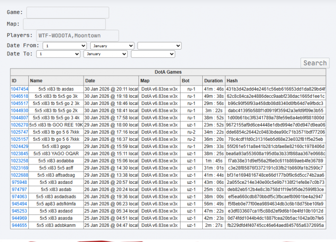Open game ID 1022688 link
Viewport: 336px width, 242px height.
[x=19, y=175]
